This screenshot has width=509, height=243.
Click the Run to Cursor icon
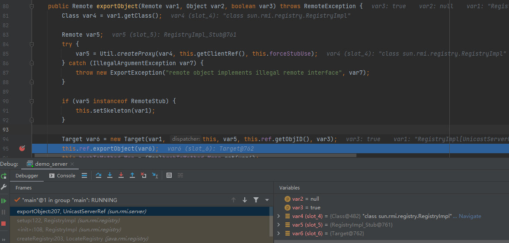155,176
